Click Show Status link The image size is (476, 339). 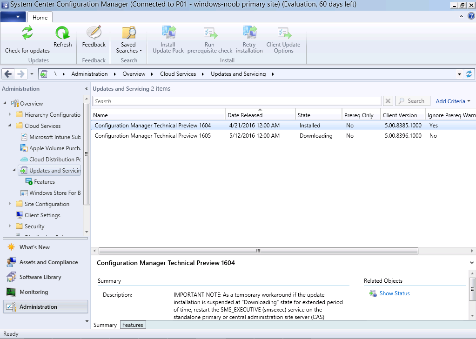(x=394, y=293)
